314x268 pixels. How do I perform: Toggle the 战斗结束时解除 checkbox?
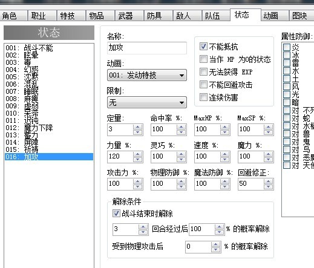point(116,213)
